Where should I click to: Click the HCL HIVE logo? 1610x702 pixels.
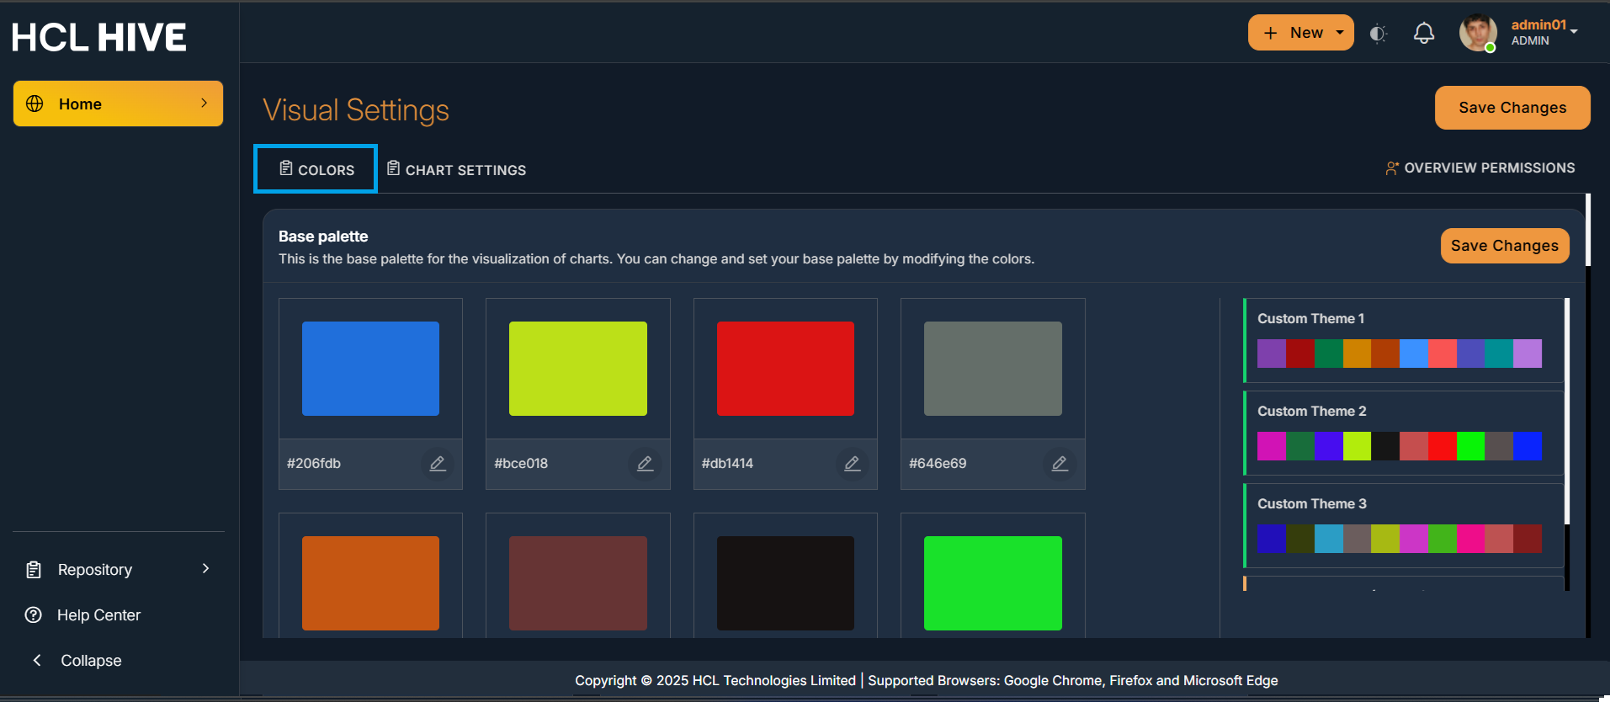tap(99, 37)
